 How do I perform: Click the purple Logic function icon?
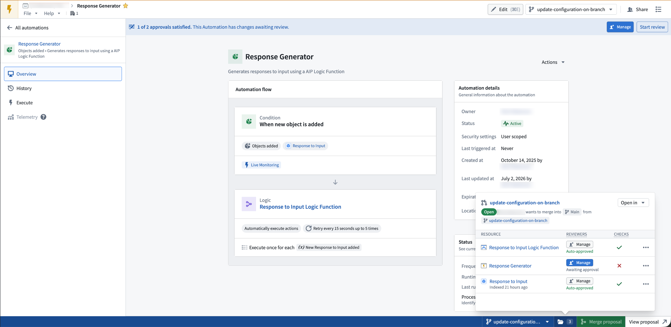(x=249, y=204)
